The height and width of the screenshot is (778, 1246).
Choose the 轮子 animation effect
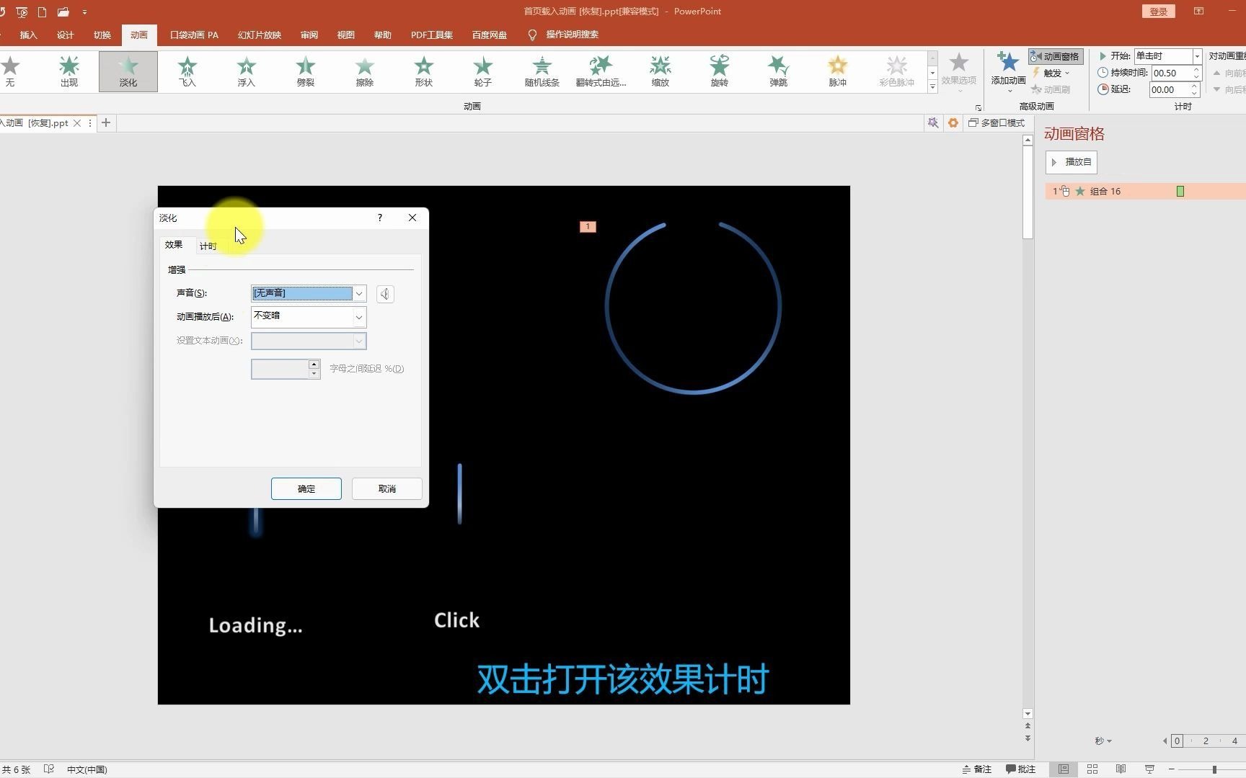point(482,71)
